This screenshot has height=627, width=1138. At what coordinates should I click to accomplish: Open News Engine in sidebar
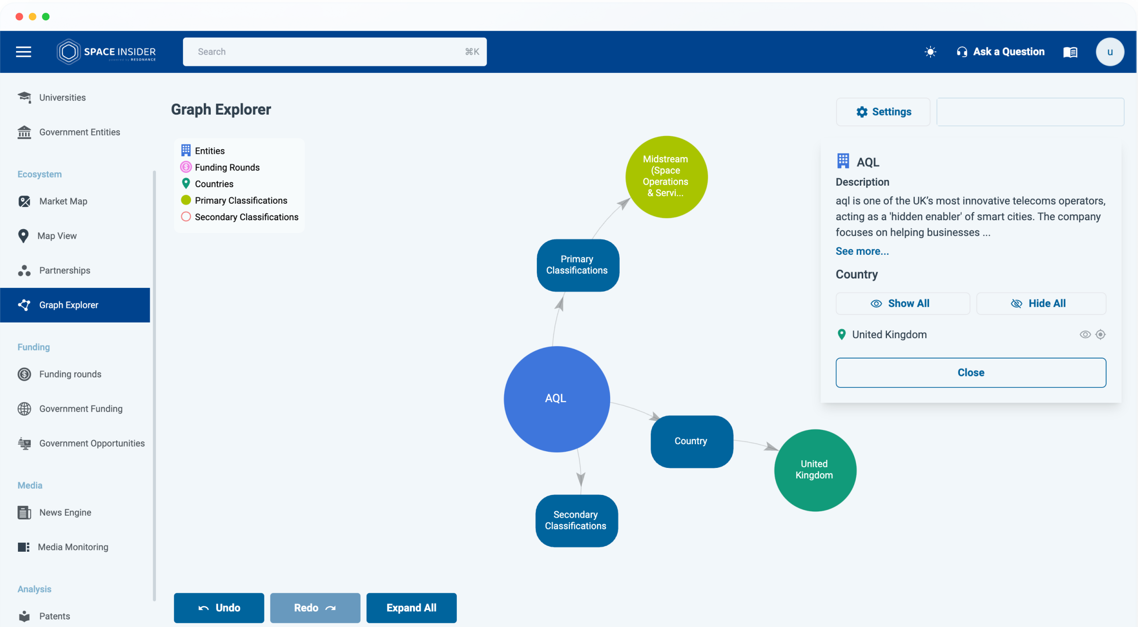click(75, 512)
